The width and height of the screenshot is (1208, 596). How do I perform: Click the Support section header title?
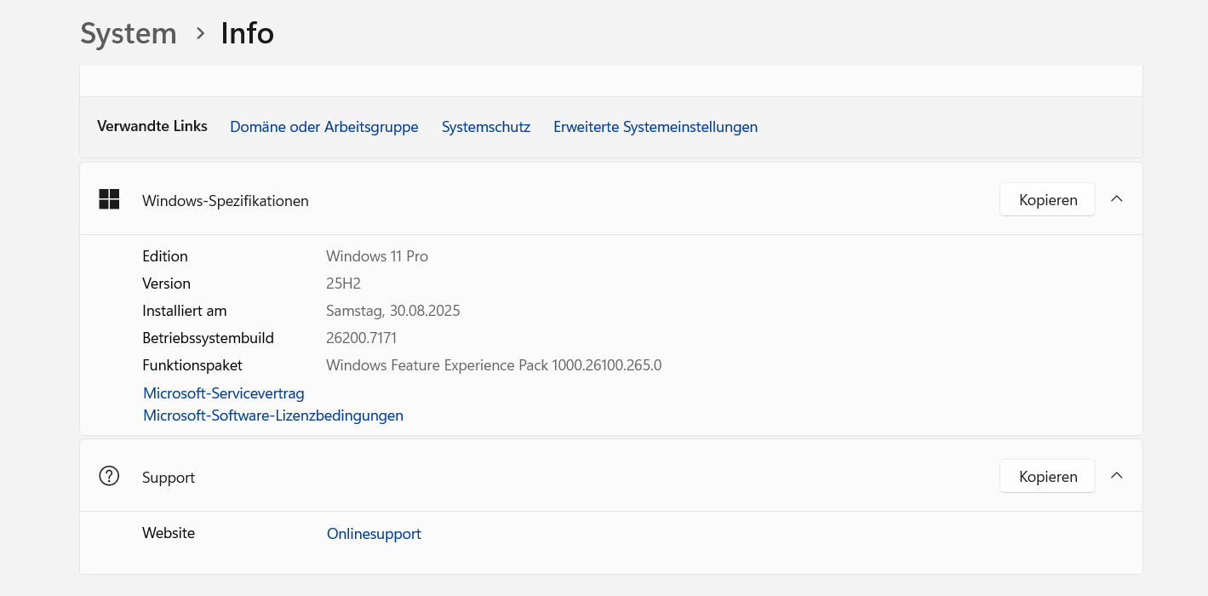tap(169, 478)
